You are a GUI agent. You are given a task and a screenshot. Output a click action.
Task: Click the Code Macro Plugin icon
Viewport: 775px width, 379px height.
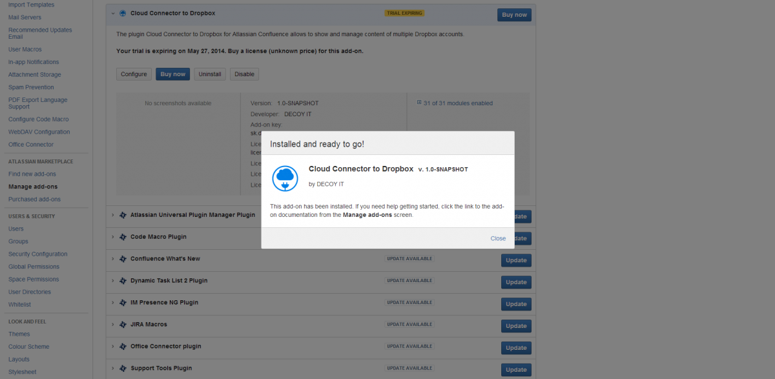point(123,237)
